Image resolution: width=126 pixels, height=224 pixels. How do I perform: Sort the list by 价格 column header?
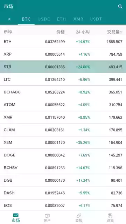[61, 32]
